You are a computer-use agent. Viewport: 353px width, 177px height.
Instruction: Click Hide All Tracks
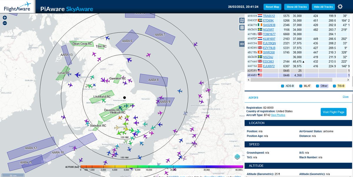323,7
